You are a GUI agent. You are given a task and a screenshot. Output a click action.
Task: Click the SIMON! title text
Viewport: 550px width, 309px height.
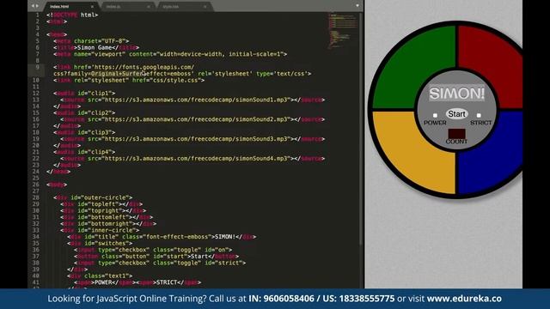(x=456, y=94)
